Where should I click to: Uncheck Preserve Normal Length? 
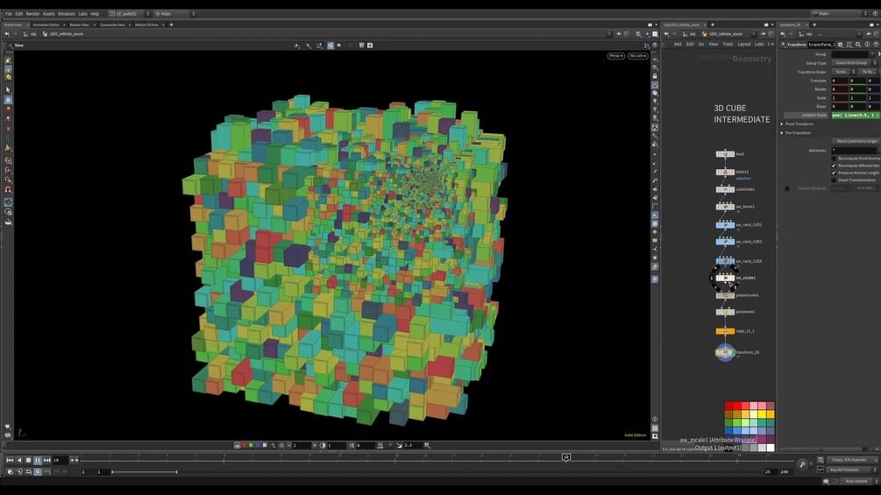[x=834, y=173]
